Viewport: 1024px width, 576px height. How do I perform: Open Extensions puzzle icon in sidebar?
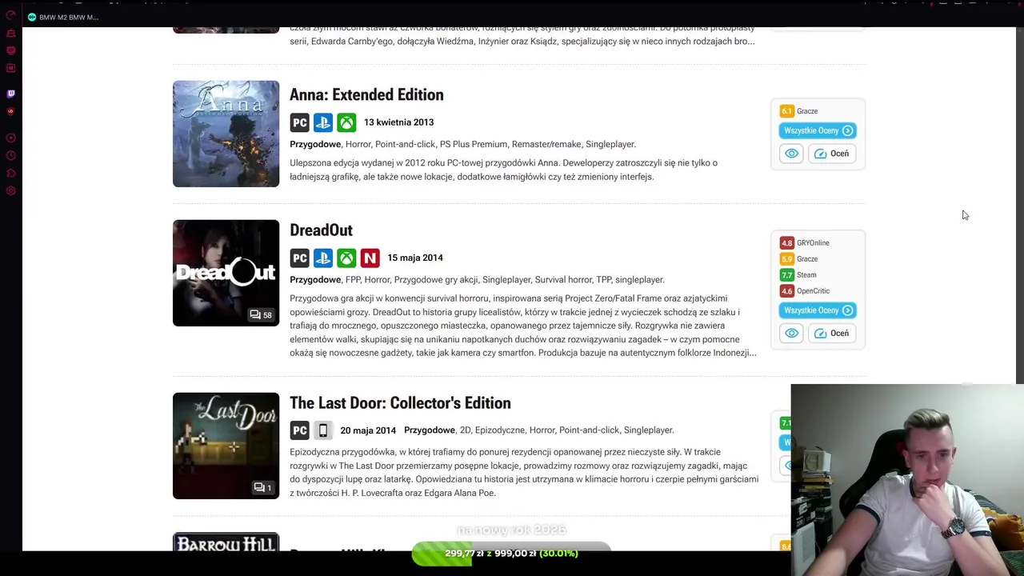point(10,174)
